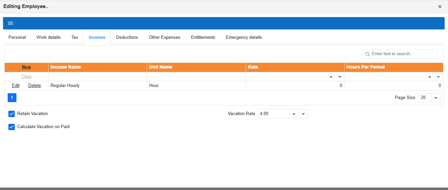The height and width of the screenshot is (190, 448).
Task: Edit the Regular Hourly income
Action: [16, 86]
